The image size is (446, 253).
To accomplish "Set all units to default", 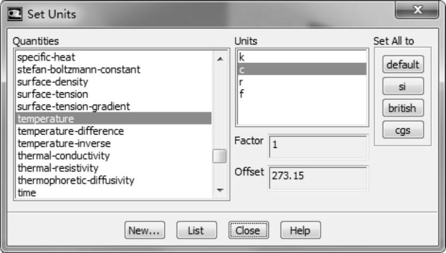I will 402,65.
